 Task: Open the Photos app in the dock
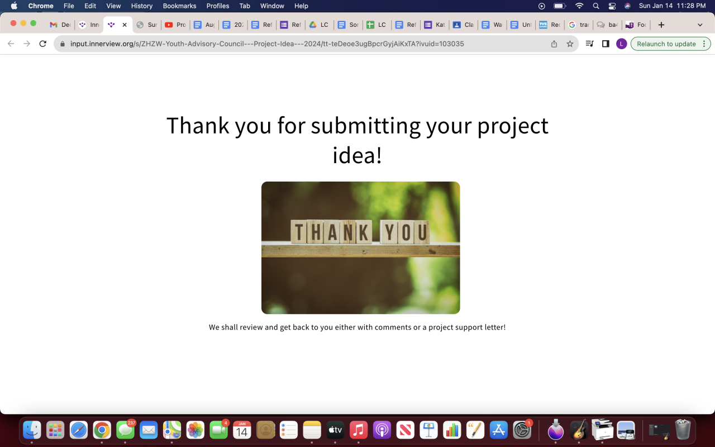pyautogui.click(x=196, y=430)
